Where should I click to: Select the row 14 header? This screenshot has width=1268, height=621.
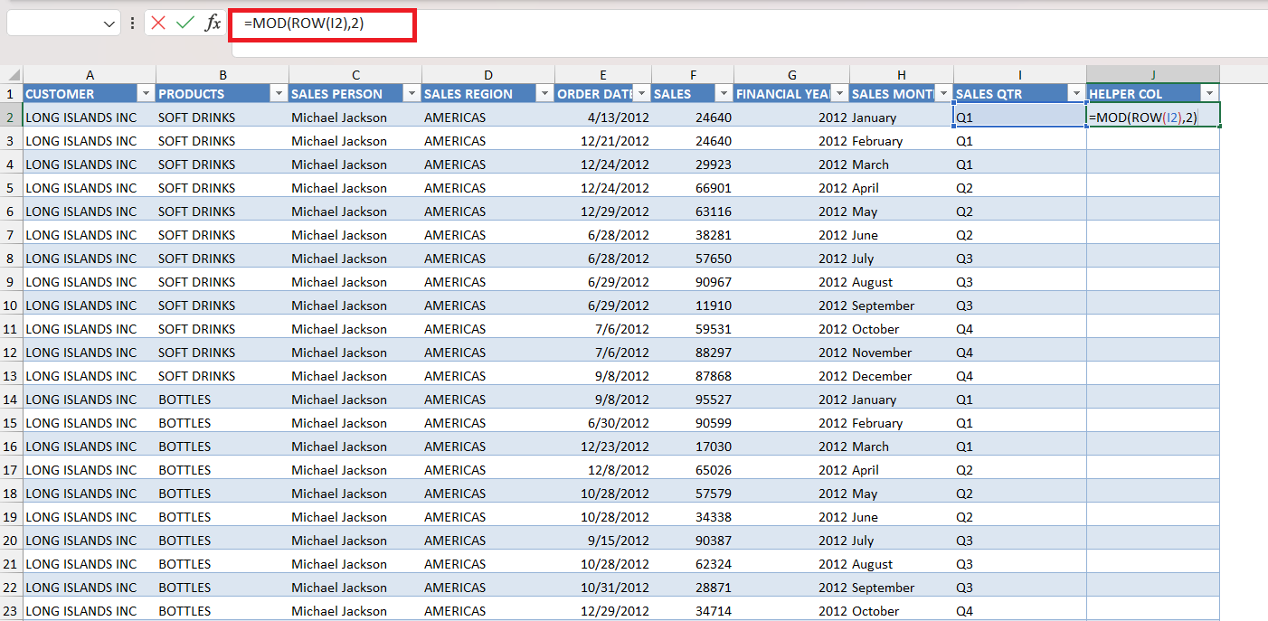coord(12,400)
